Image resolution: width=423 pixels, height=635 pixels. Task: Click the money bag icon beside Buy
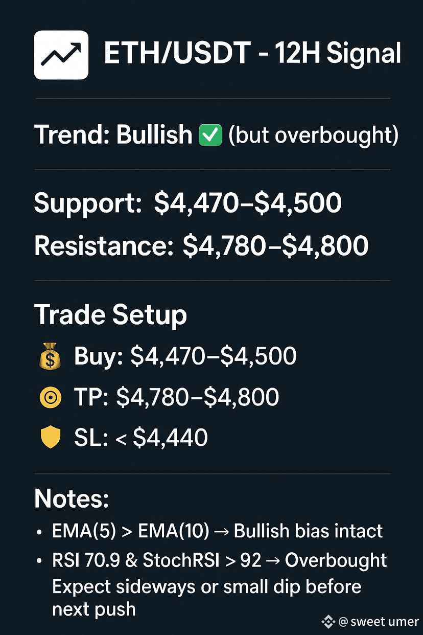50,356
